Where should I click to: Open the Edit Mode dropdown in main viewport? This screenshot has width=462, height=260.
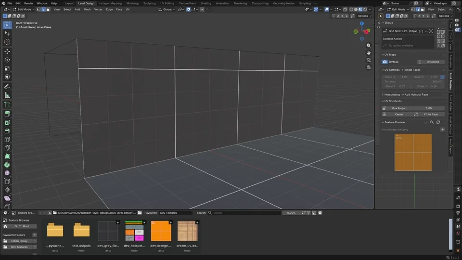point(23,10)
